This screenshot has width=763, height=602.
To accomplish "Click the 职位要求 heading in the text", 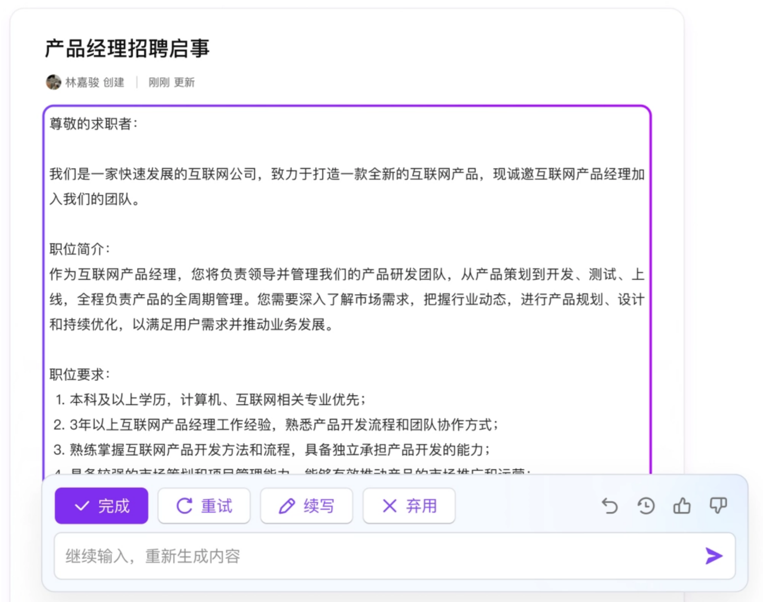I will click(79, 375).
